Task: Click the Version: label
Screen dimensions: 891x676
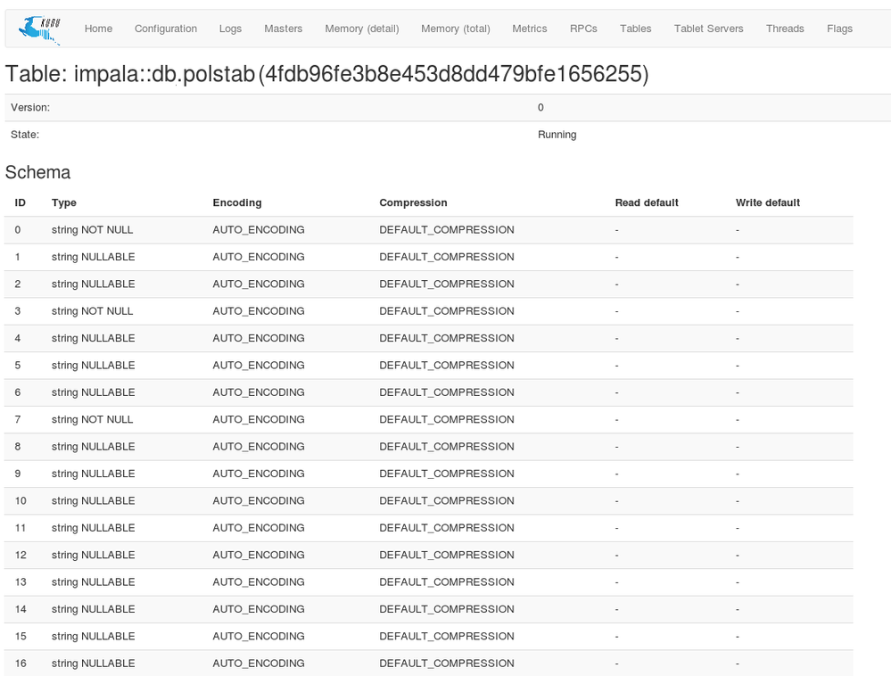Action: 30,107
